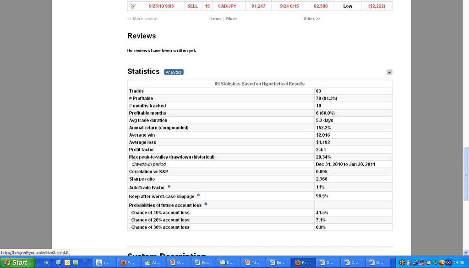Open the Probabilities of future account loss help icon
The width and height of the screenshot is (469, 268).
[x=206, y=204]
